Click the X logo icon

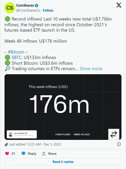coord(119,5)
